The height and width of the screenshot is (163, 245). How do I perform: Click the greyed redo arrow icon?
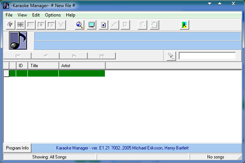[x=154, y=25]
